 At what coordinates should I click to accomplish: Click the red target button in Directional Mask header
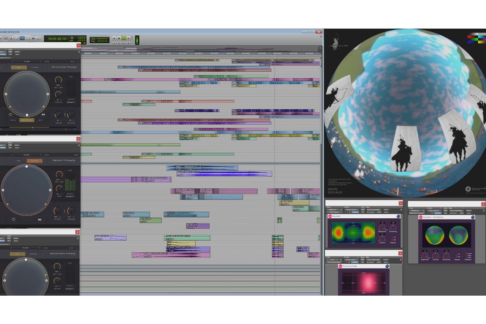tap(401, 260)
